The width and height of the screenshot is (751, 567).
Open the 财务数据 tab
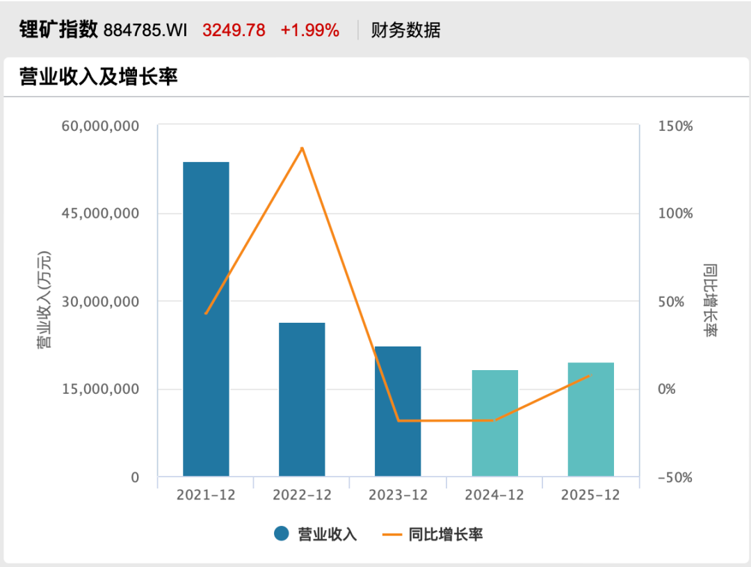click(x=405, y=30)
